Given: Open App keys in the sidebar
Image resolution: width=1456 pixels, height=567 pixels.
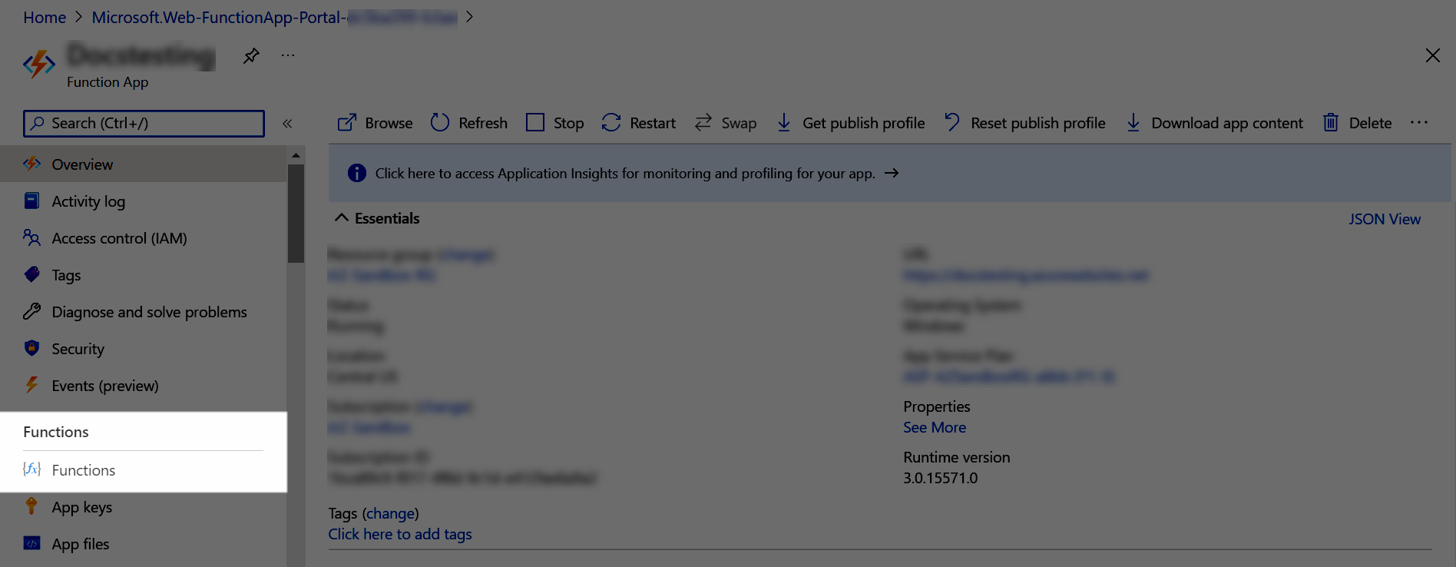Looking at the screenshot, I should (x=144, y=507).
